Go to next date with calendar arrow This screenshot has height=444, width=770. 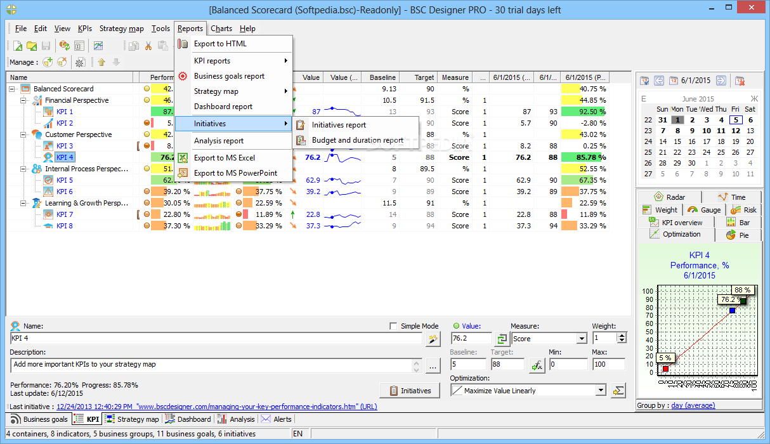[x=721, y=81]
